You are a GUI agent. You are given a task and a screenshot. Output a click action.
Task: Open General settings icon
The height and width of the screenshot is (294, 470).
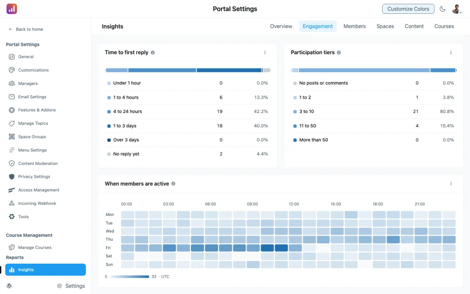(11, 57)
